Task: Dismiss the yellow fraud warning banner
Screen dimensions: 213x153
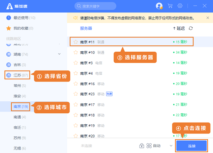Action: click(208, 17)
